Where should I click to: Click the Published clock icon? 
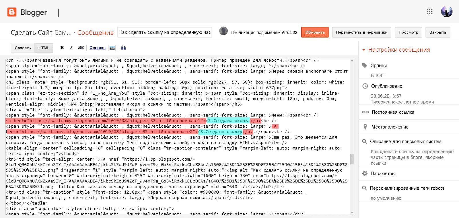[x=365, y=86]
